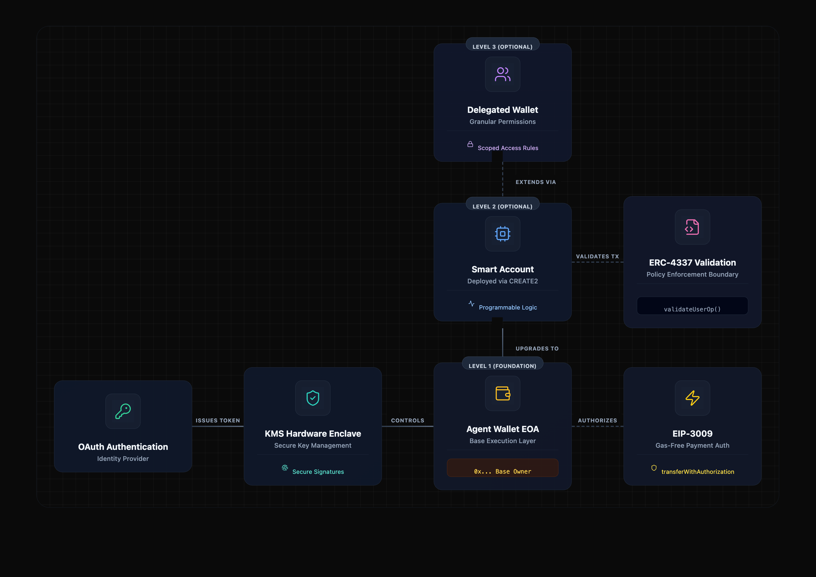Image resolution: width=816 pixels, height=577 pixels.
Task: Select the lock icon beside Scoped Access Rules
Action: 470,144
